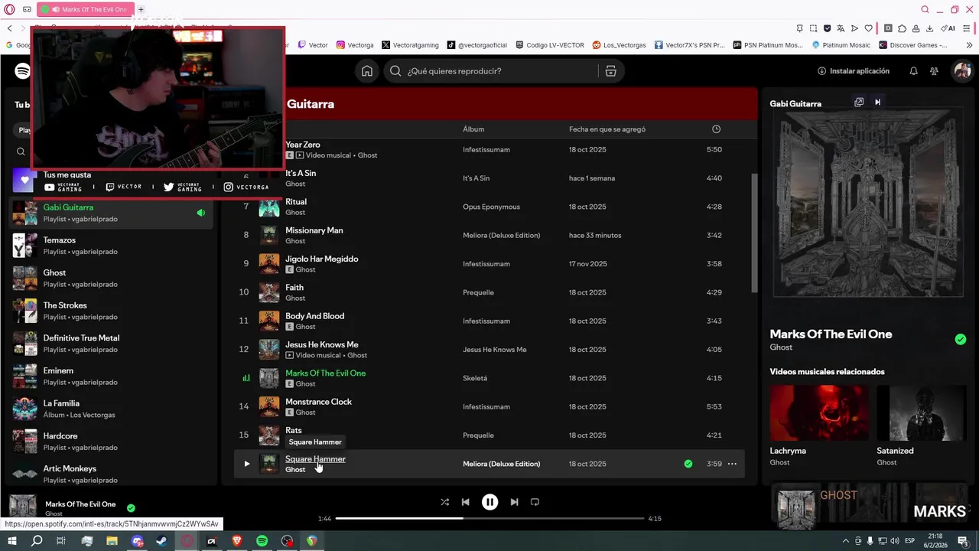Open the La Familia album

click(112, 409)
